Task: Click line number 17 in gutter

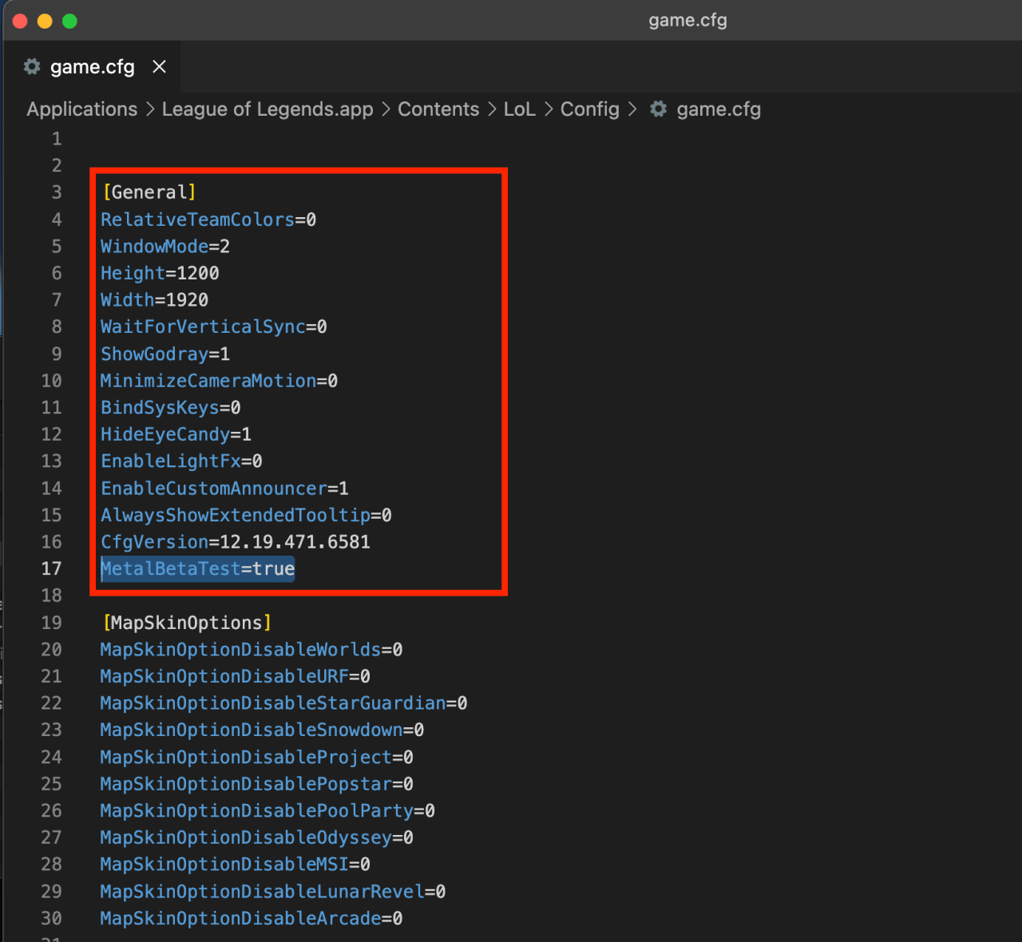Action: tap(51, 568)
